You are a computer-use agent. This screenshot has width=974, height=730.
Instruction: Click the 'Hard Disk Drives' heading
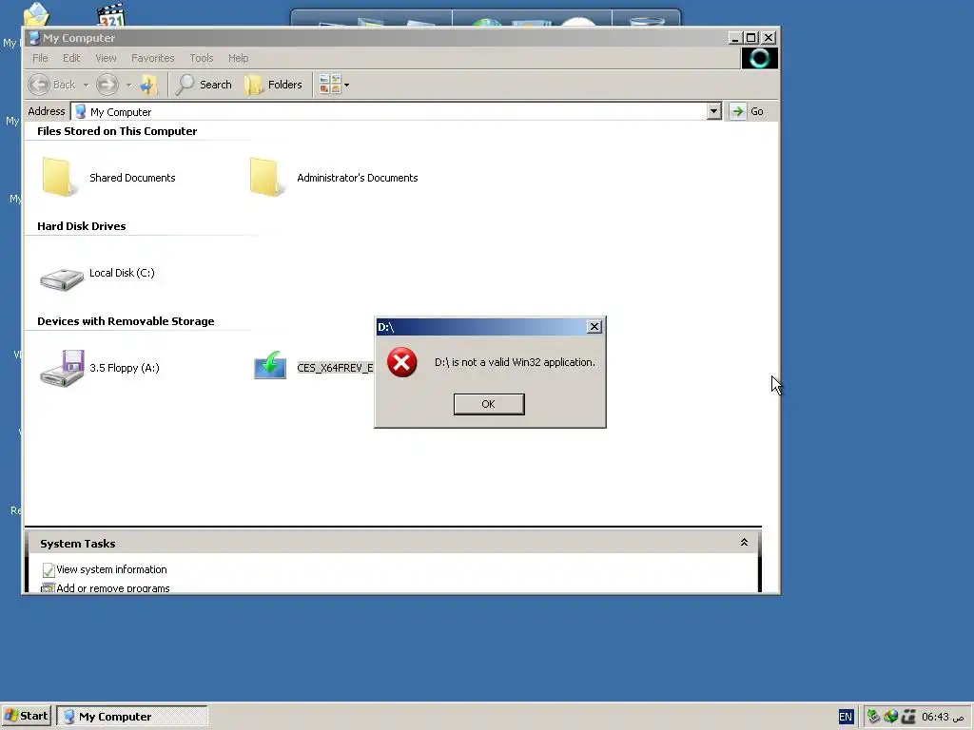click(82, 226)
